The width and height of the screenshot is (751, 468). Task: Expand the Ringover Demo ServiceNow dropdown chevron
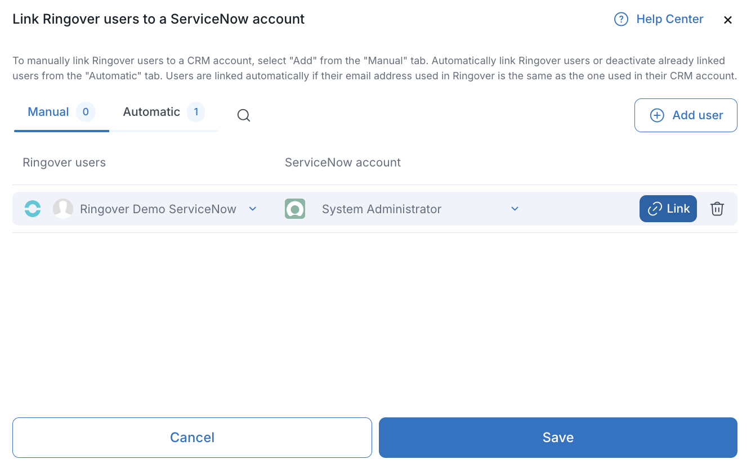point(253,209)
